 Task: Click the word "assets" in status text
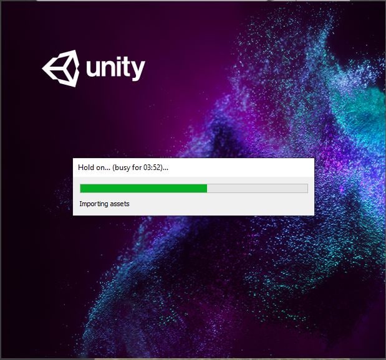(x=119, y=204)
